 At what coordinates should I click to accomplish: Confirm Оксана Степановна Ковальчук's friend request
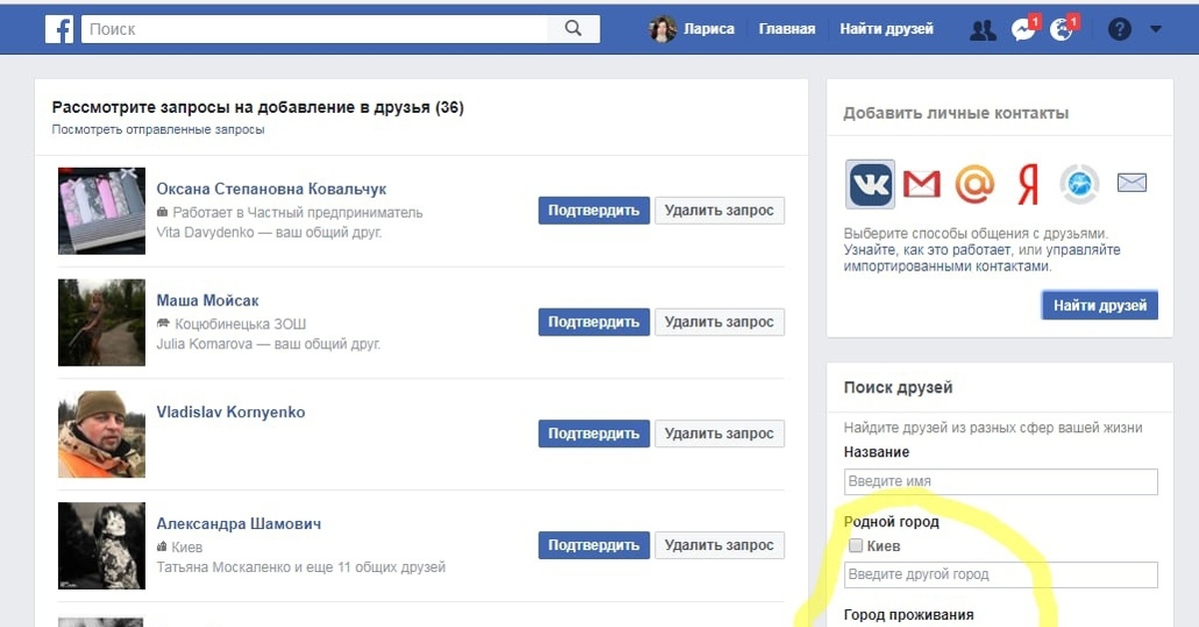[594, 211]
